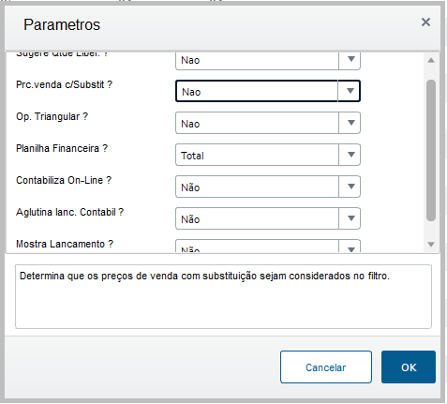Open the Prc.venda c/Substit dropdown arrow
447x404 pixels.
[350, 91]
